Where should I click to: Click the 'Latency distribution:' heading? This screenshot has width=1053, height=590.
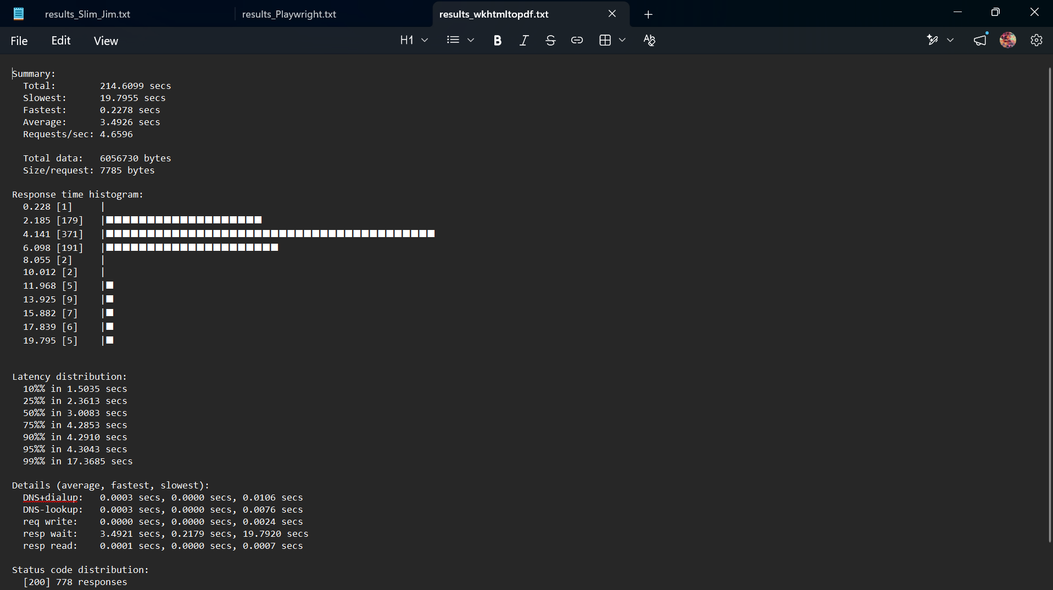click(69, 377)
